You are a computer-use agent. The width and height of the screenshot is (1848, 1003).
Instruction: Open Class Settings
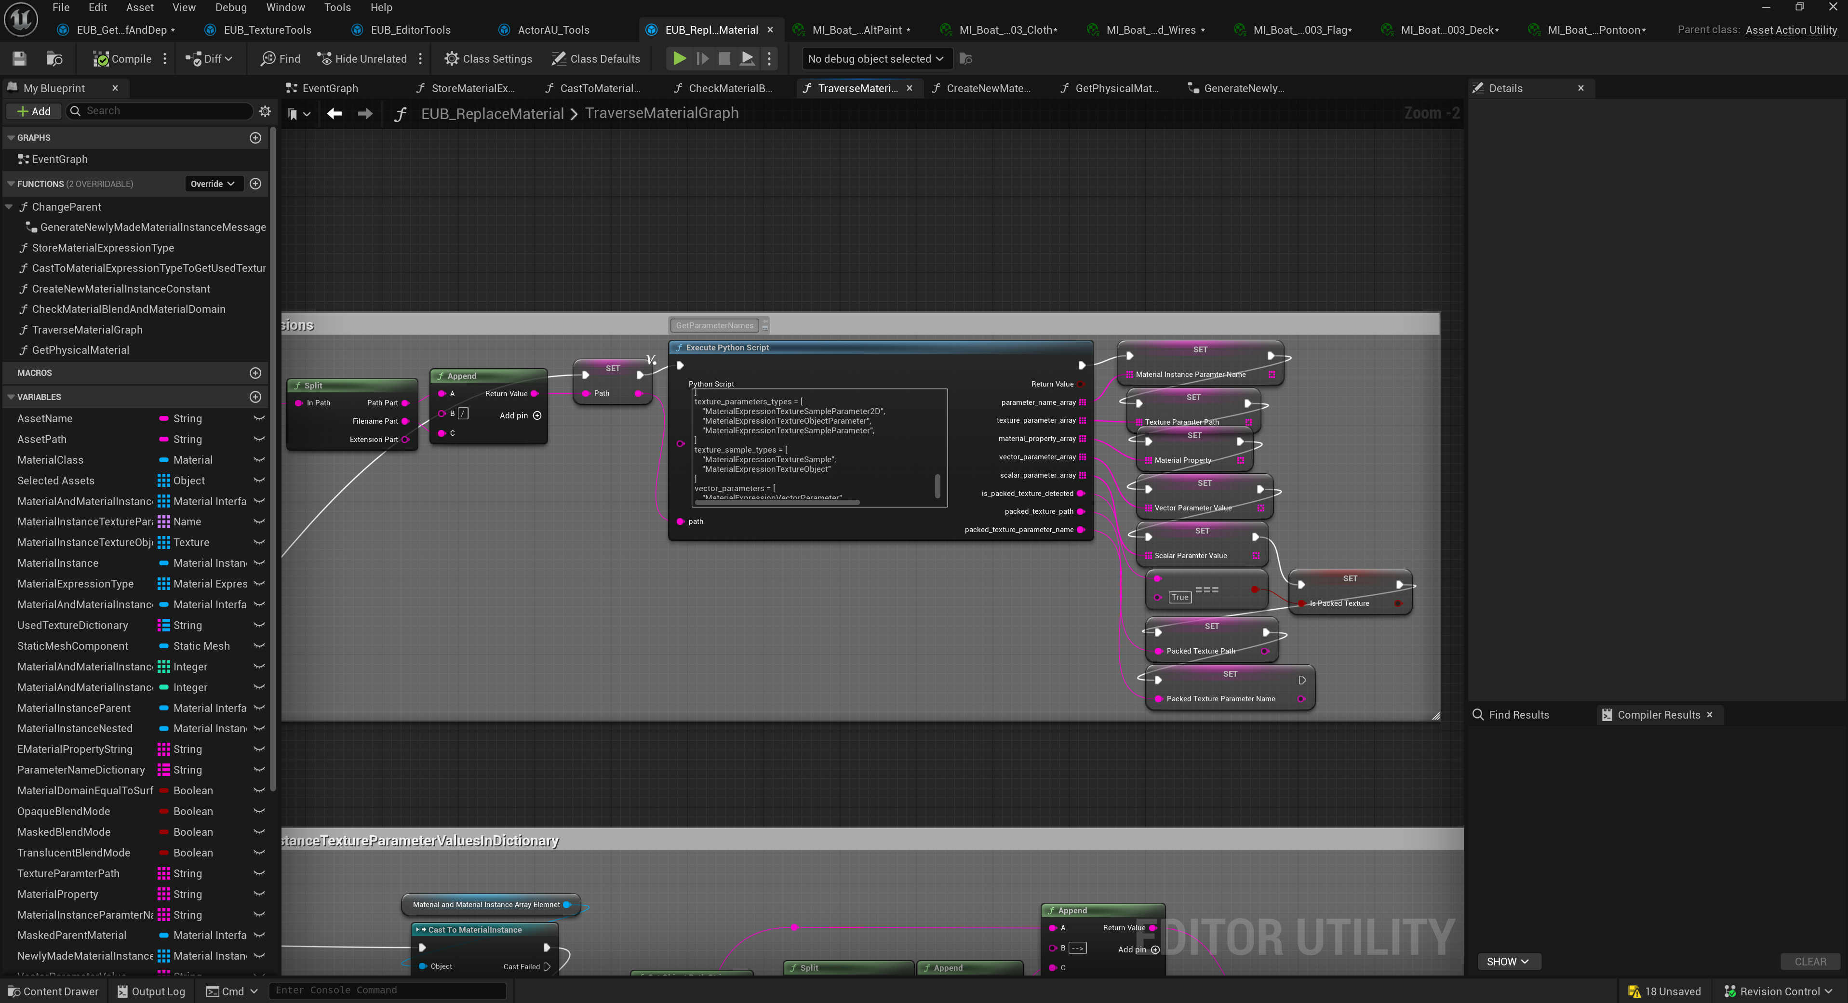pos(488,59)
